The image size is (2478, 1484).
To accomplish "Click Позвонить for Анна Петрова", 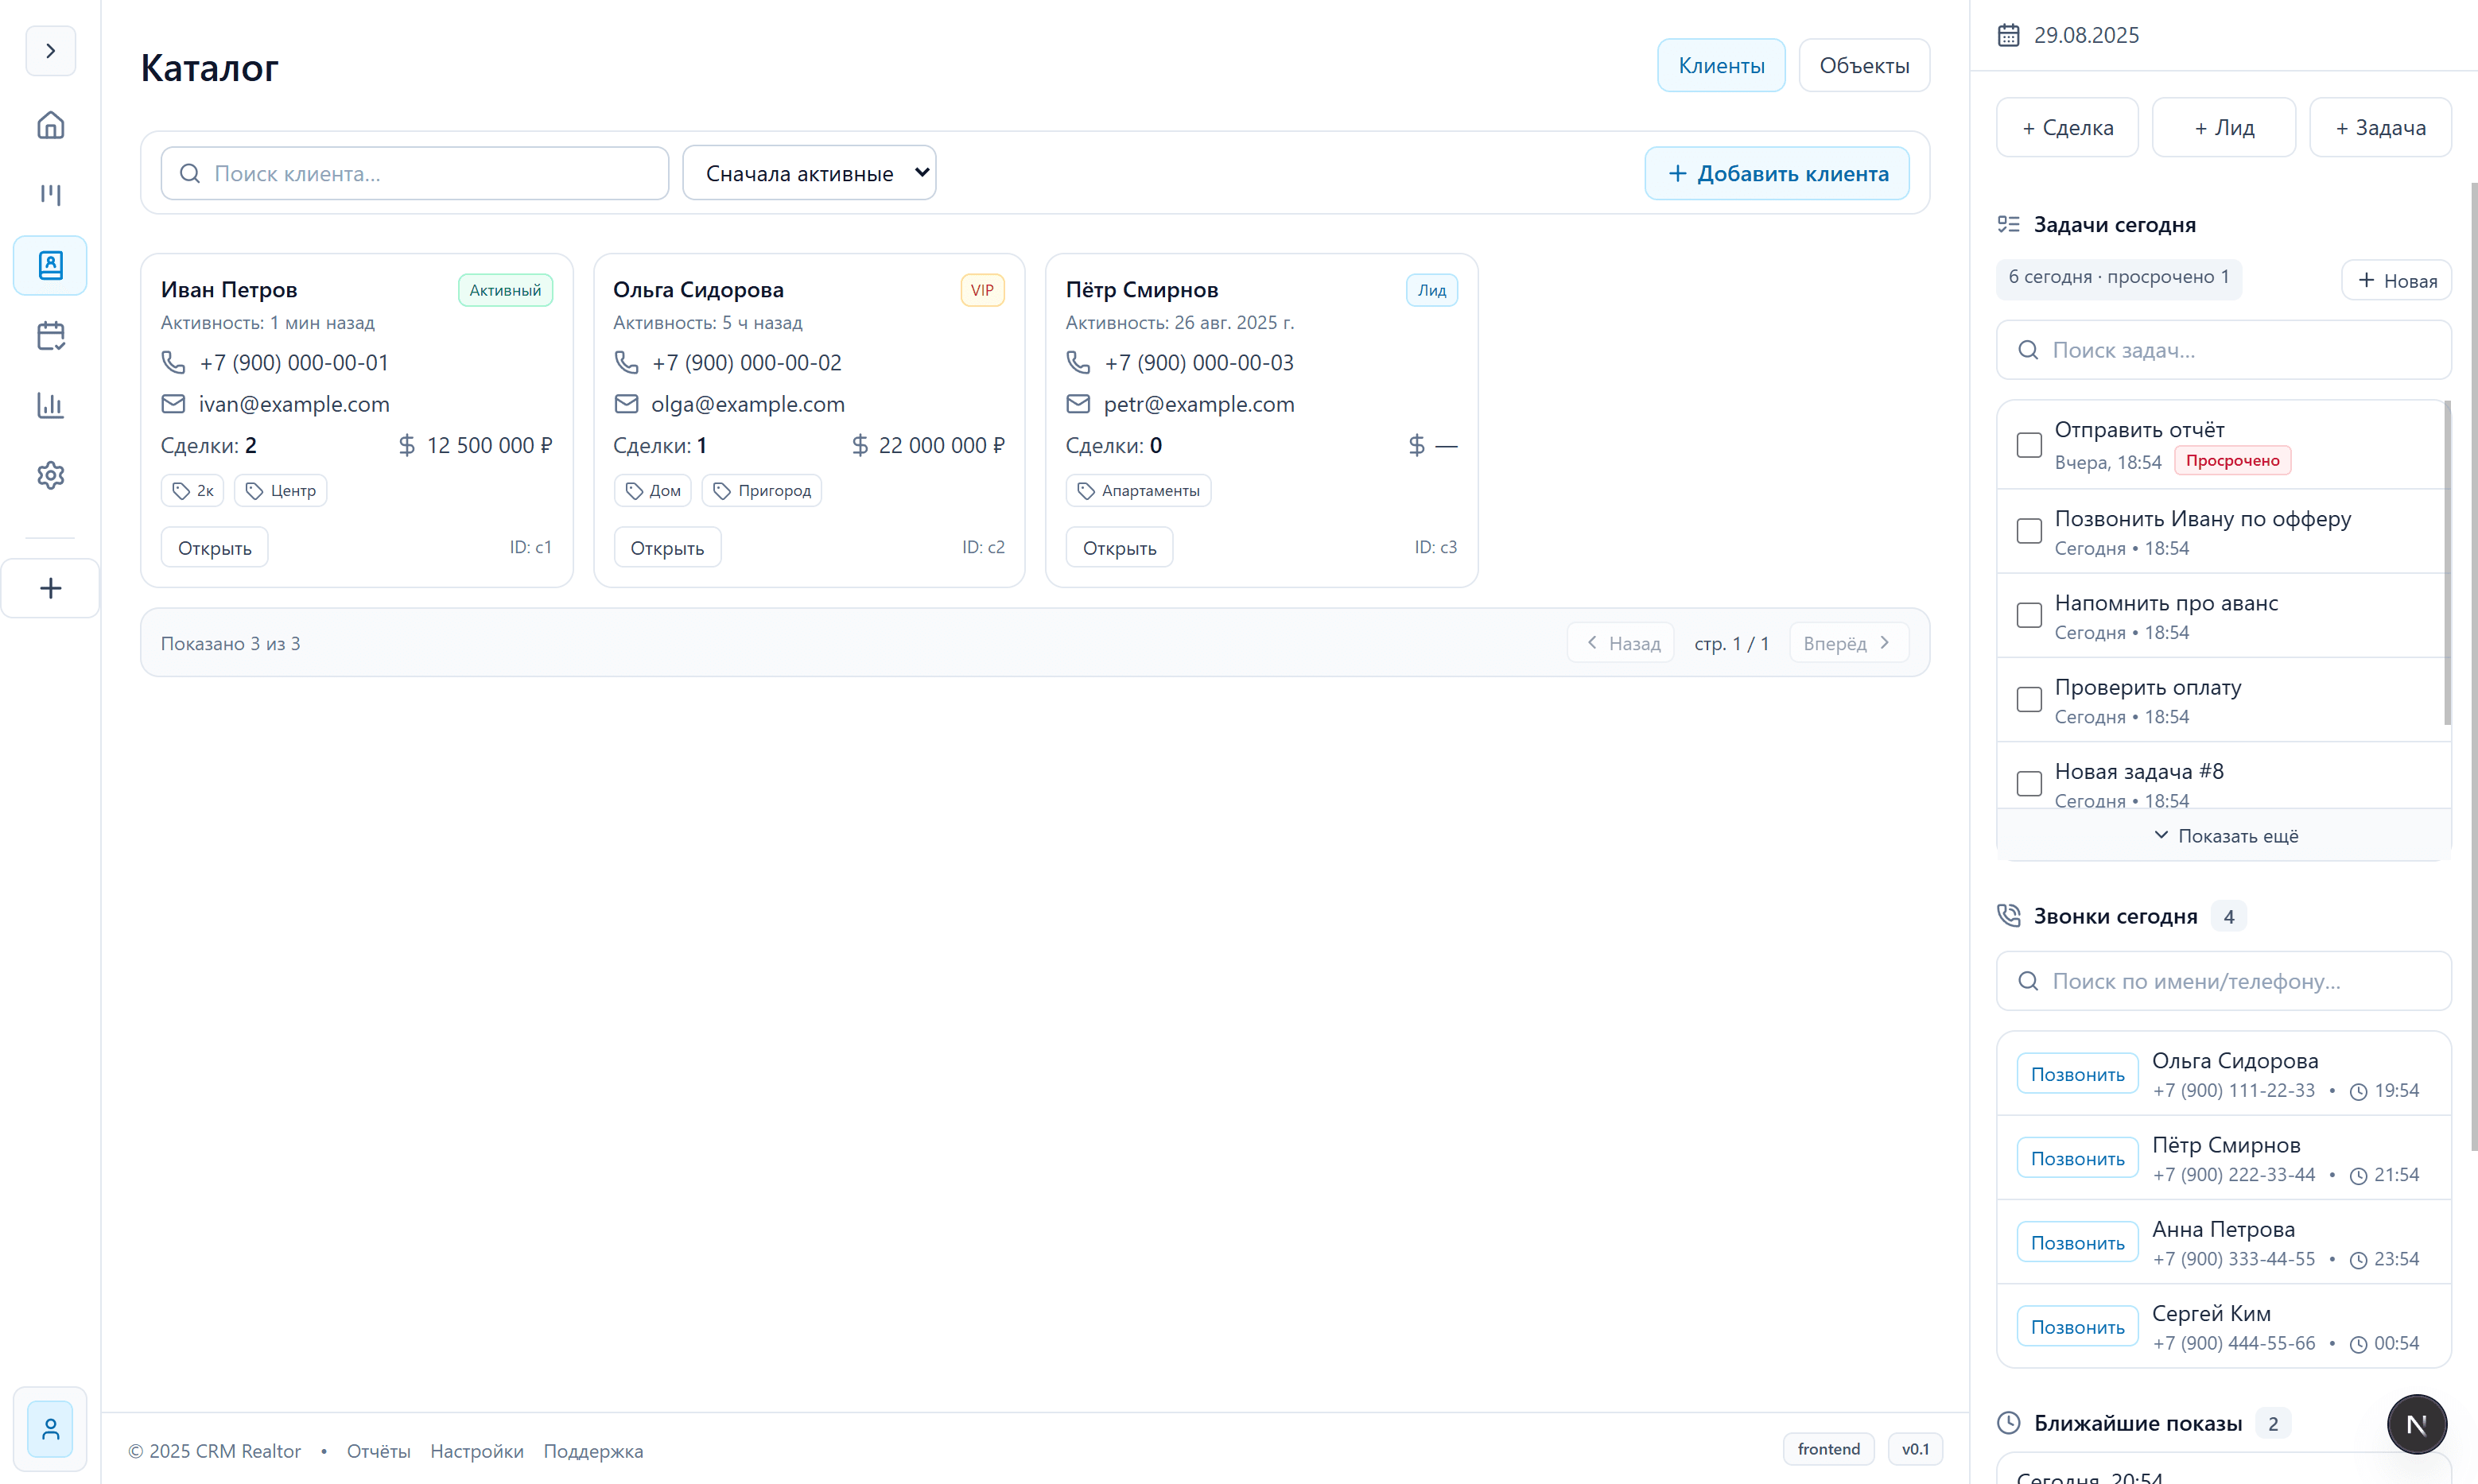I will [x=2077, y=1243].
